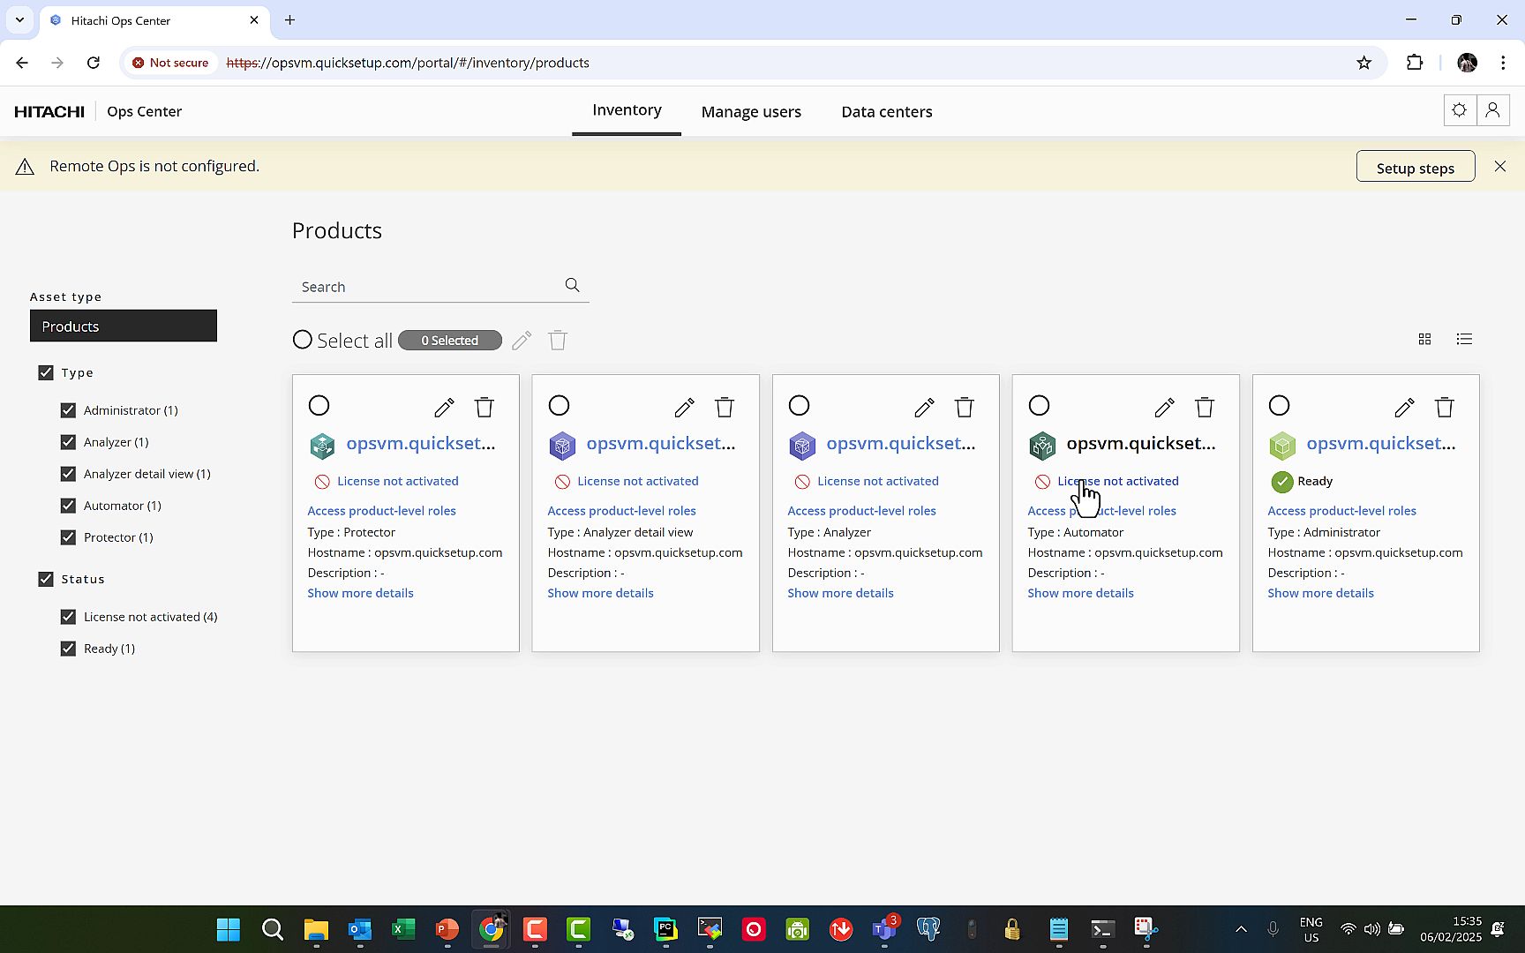Screen dimensions: 1525x953
Task: Open Excel from the taskbar
Action: [x=403, y=929]
